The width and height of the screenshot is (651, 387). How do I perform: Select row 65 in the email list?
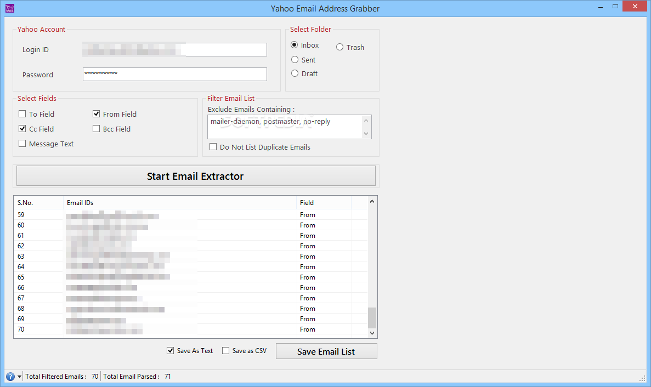click(x=190, y=277)
